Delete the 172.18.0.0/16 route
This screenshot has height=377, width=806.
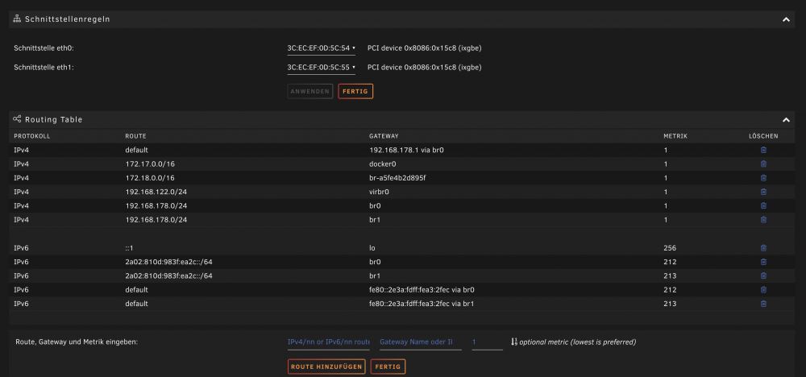[x=763, y=178]
